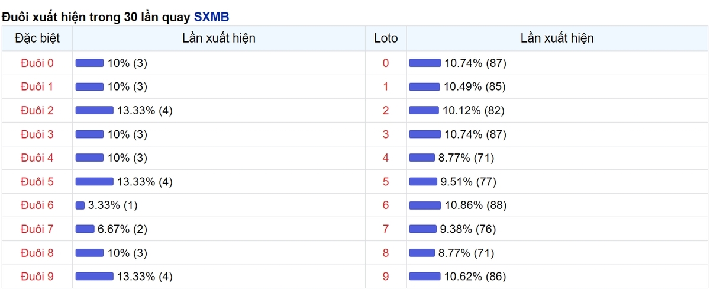
Task: Open the Đuôi 9 entry
Action: (x=37, y=276)
